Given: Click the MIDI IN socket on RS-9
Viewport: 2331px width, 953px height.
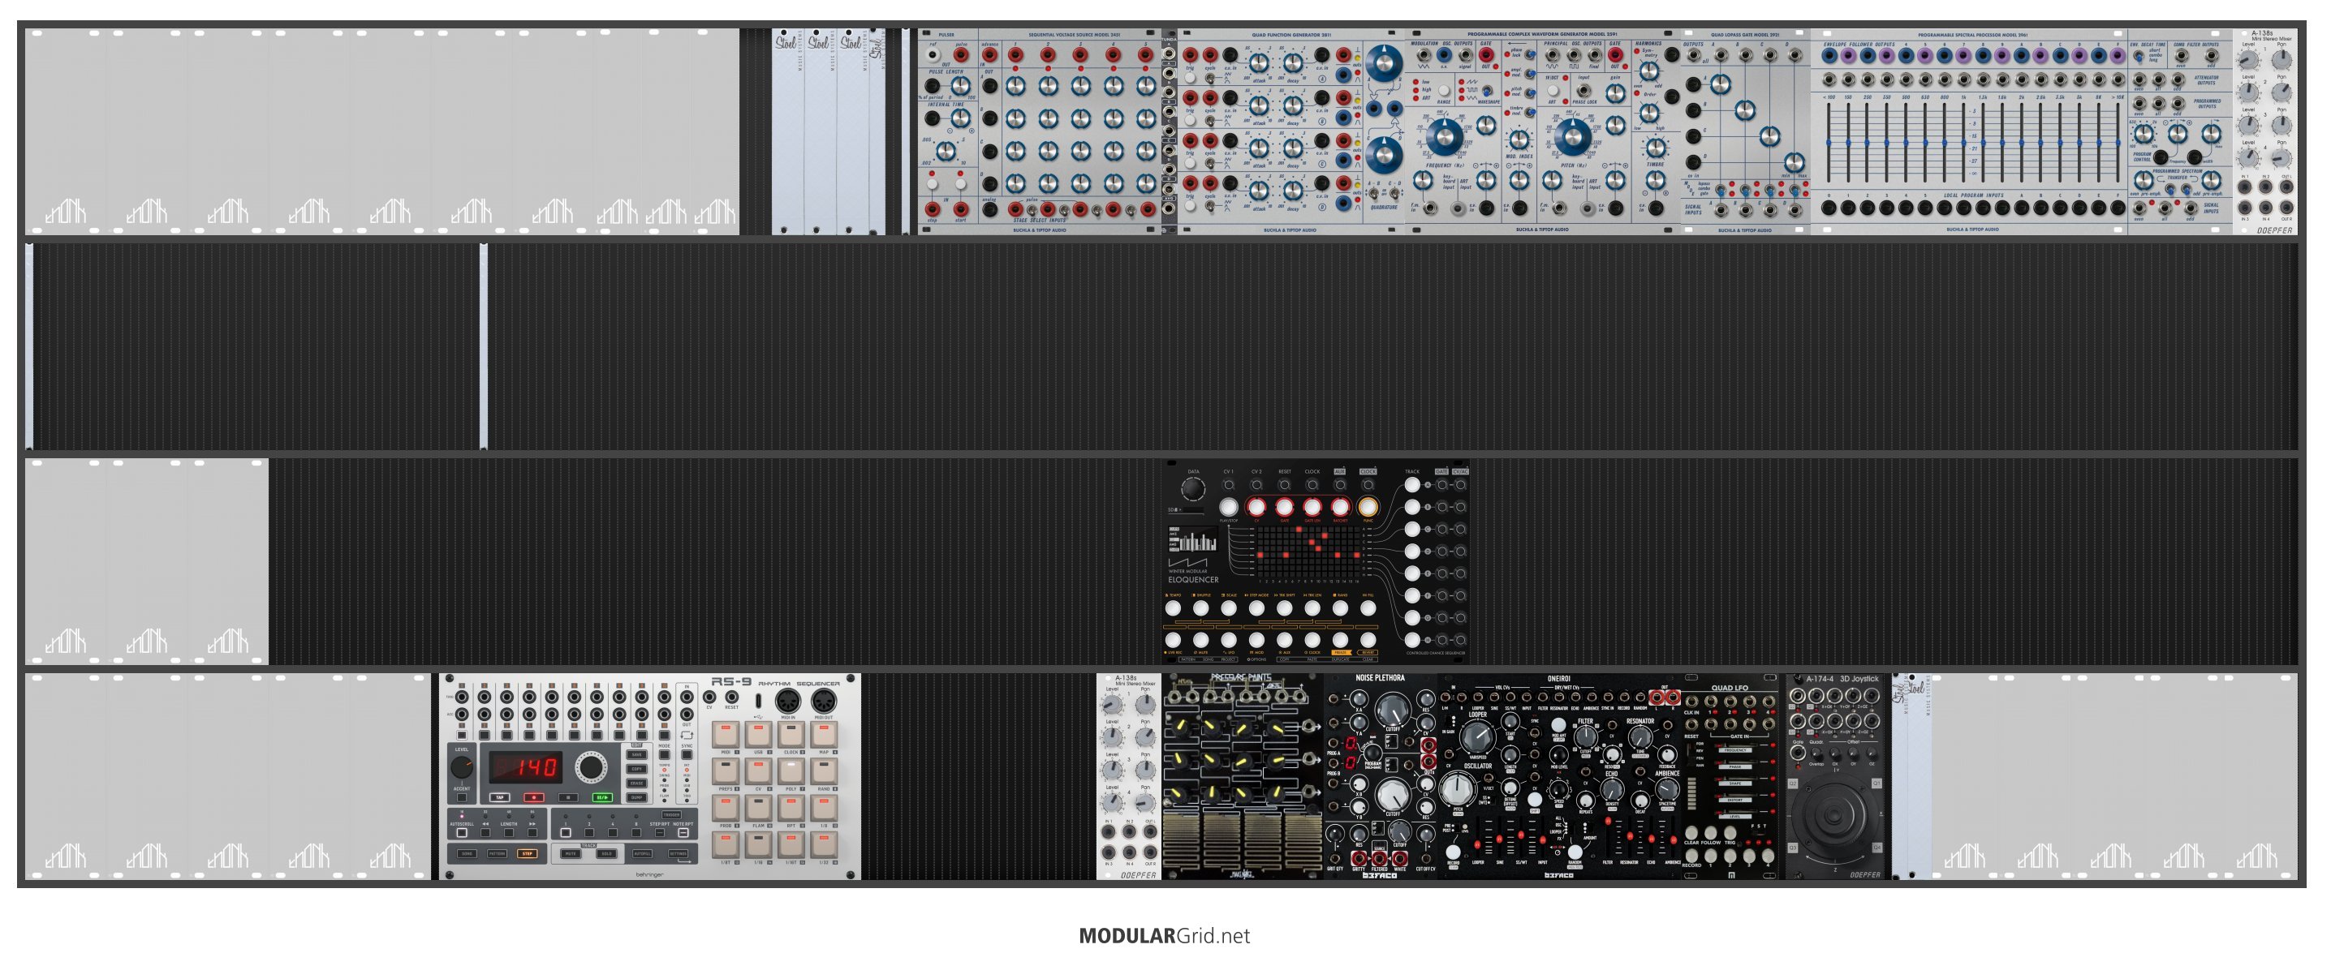Looking at the screenshot, I should [788, 702].
